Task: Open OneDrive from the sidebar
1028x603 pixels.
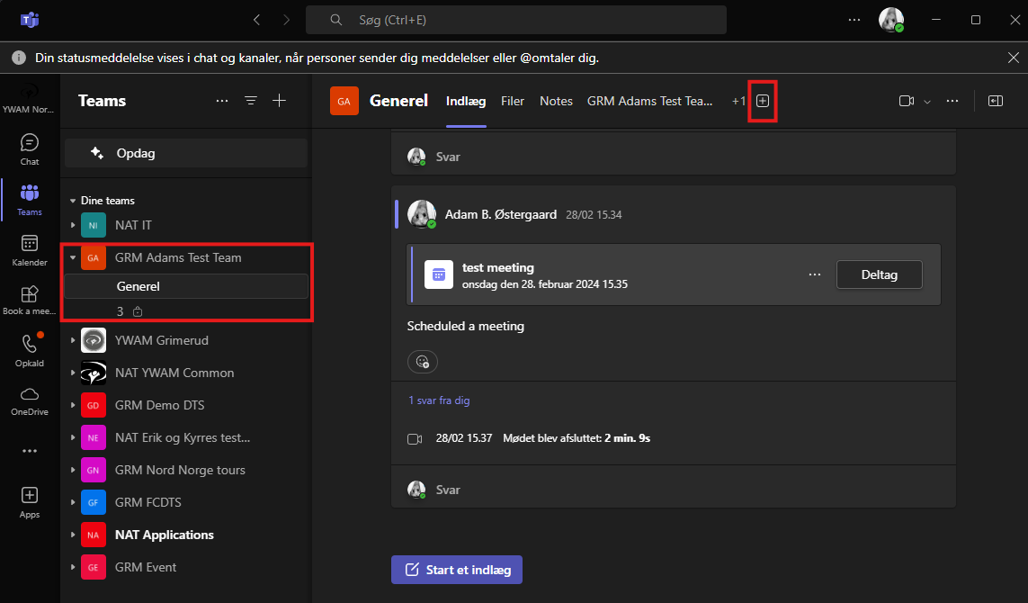Action: [x=30, y=400]
